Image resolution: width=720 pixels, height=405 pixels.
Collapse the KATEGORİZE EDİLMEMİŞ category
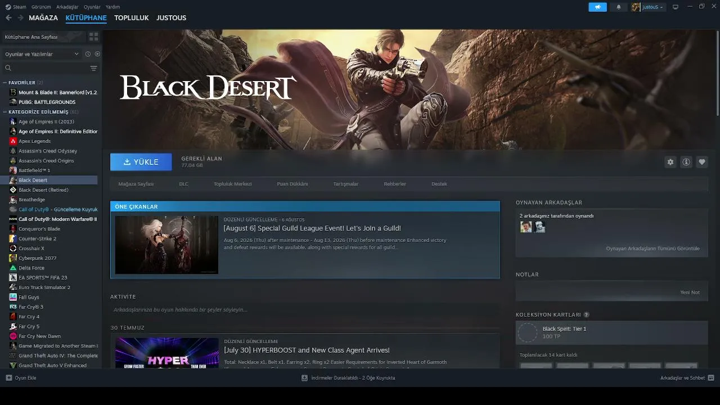pyautogui.click(x=5, y=112)
